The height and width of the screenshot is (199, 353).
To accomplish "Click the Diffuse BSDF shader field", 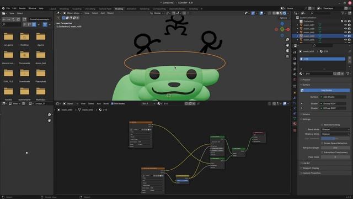I will tap(333, 108).
